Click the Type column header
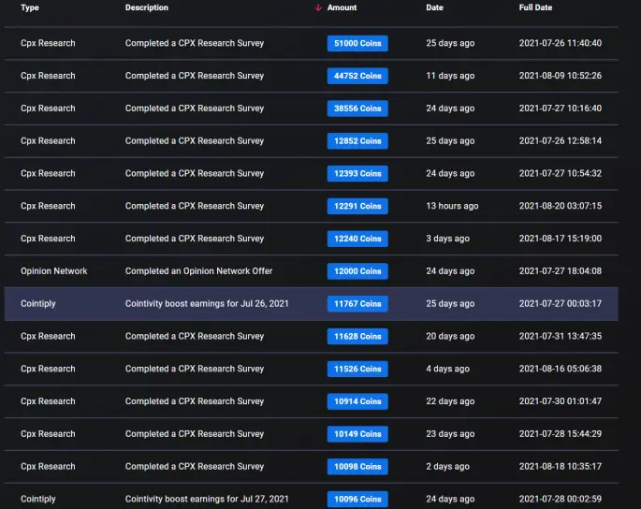The height and width of the screenshot is (509, 641). pos(30,7)
